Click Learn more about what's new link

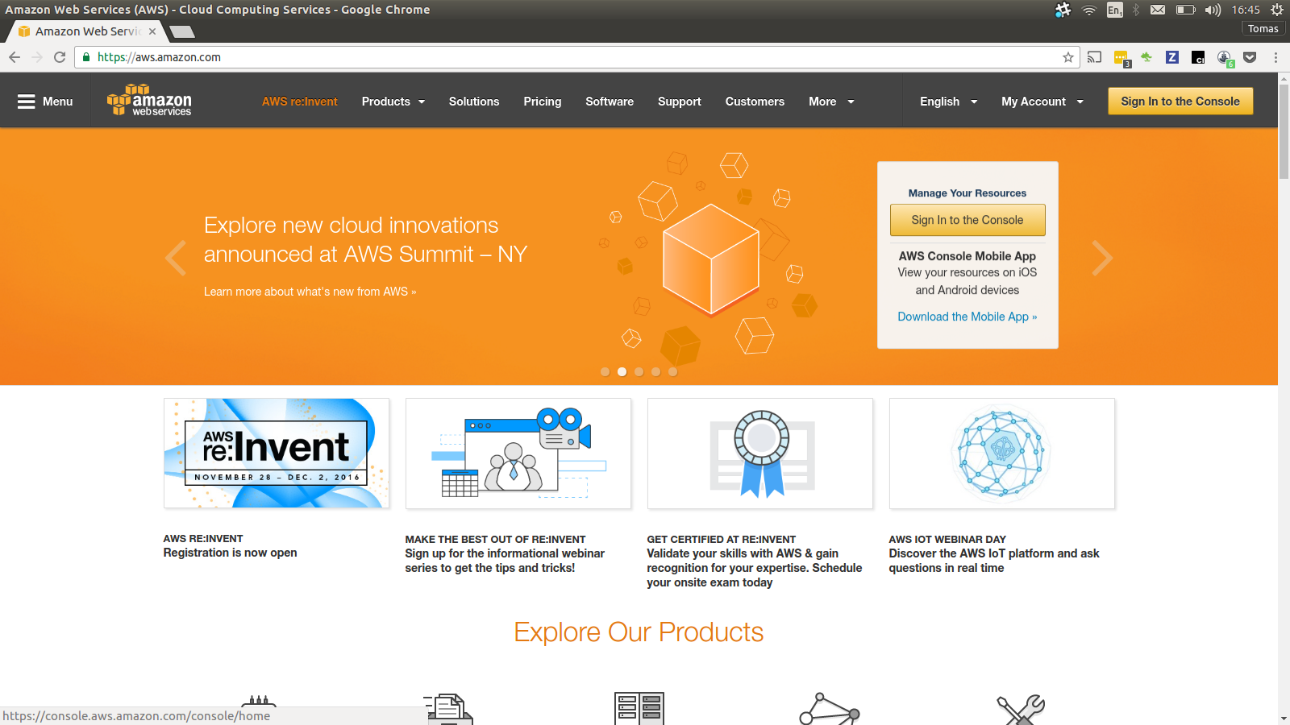310,292
